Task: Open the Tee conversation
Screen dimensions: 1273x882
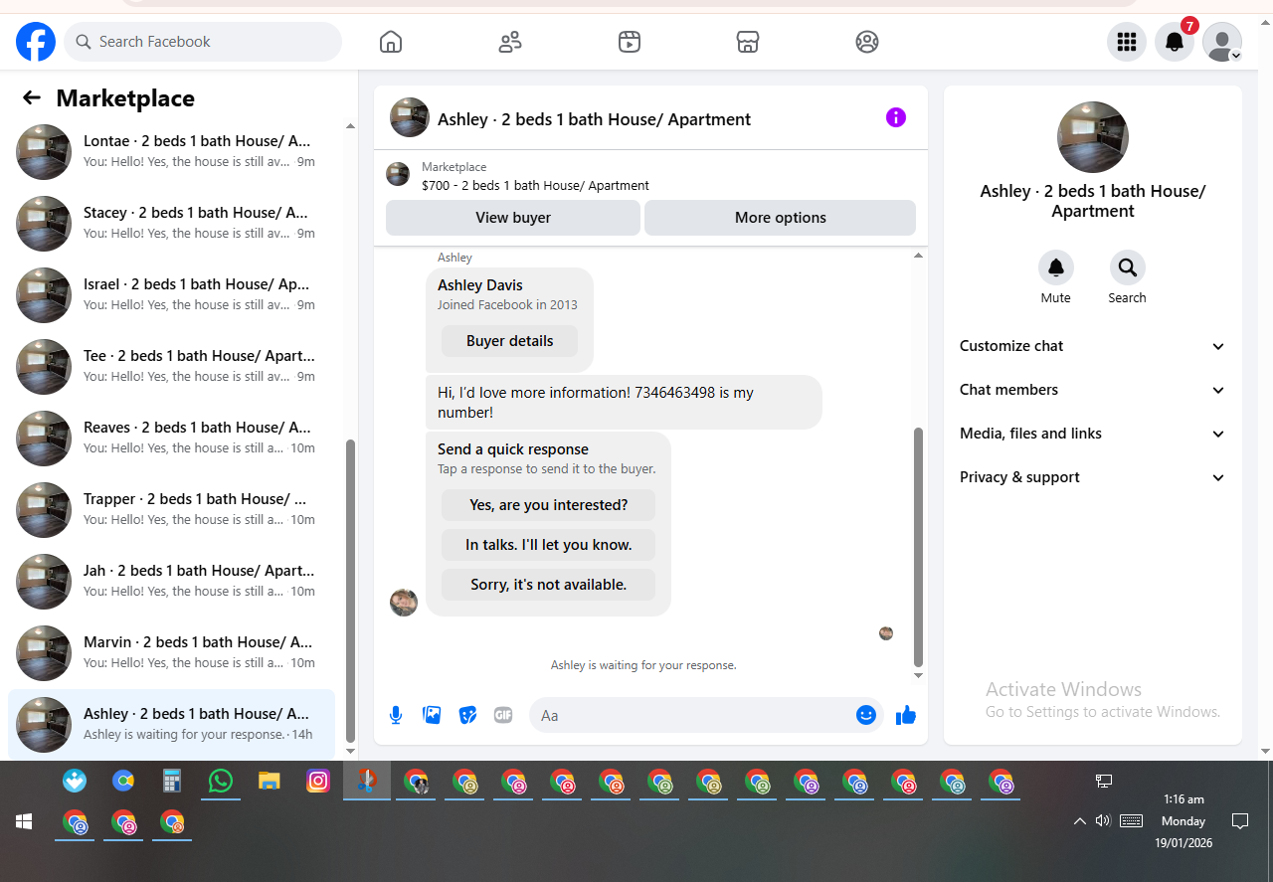Action: [171, 367]
